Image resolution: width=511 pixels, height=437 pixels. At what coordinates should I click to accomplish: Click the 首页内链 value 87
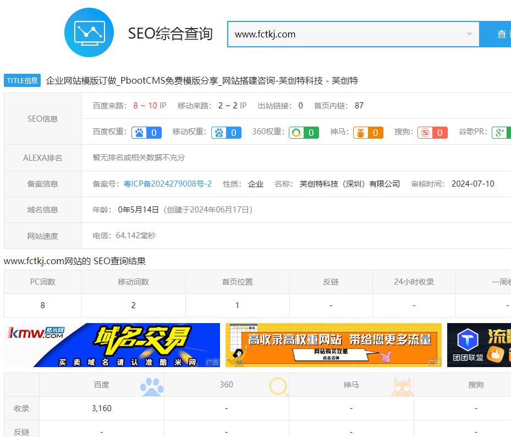[x=359, y=106]
